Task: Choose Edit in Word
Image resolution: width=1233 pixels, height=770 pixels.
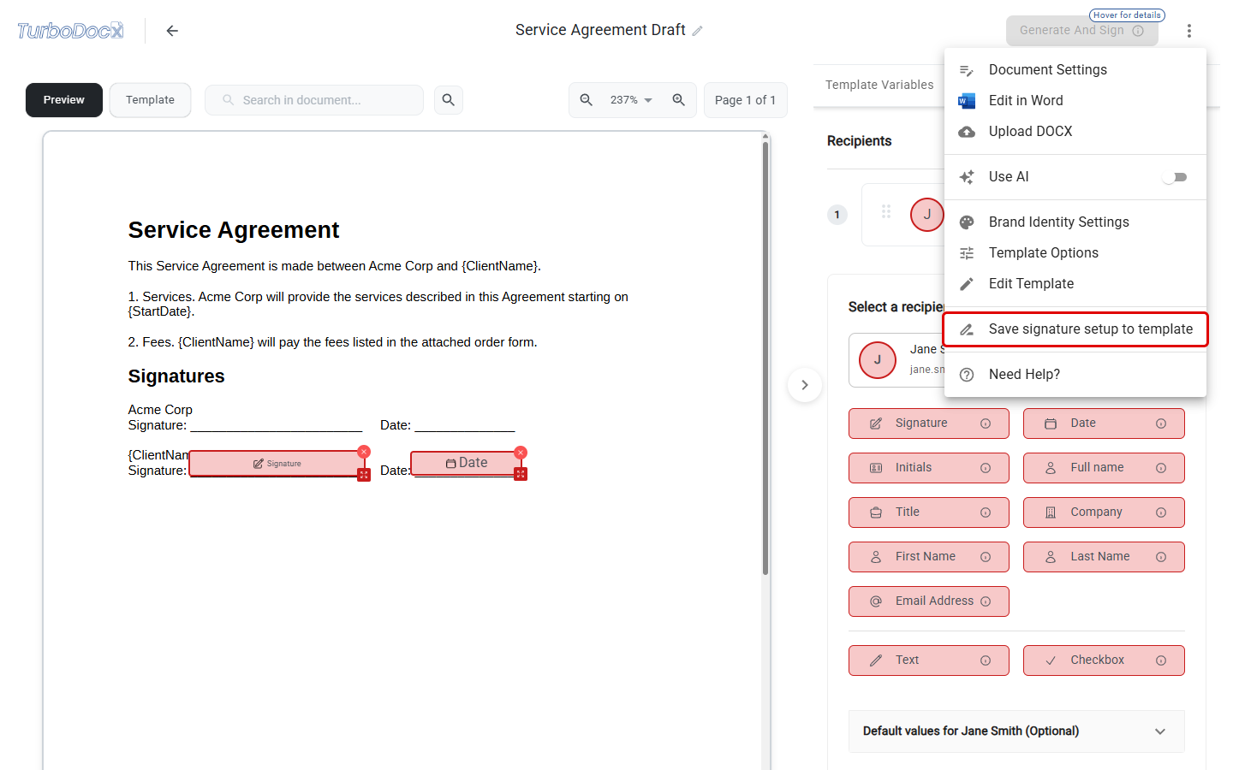Action: 1075,101
